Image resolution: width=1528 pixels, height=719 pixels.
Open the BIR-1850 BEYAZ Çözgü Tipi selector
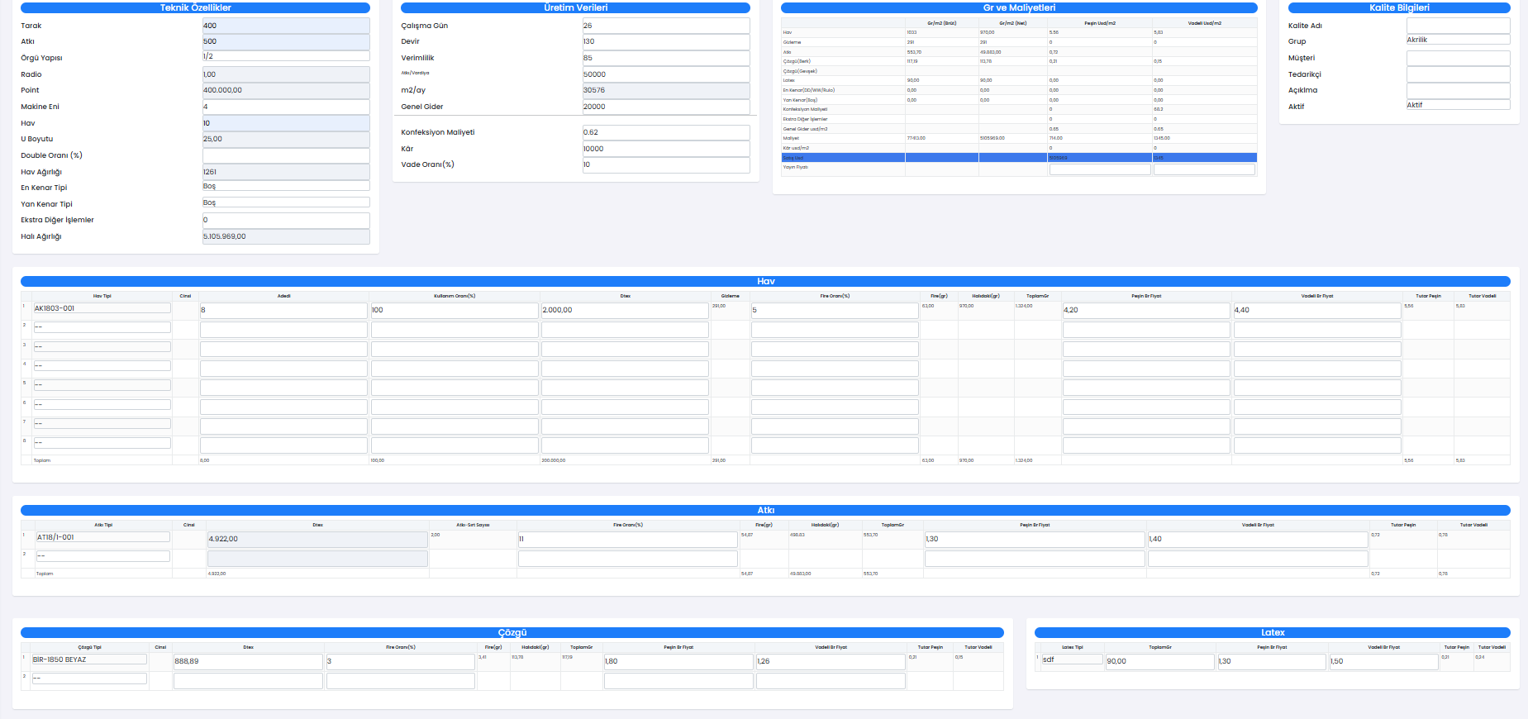pyautogui.click(x=89, y=659)
